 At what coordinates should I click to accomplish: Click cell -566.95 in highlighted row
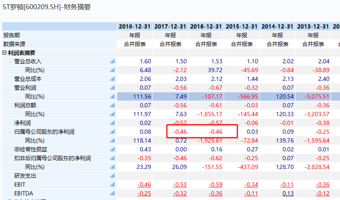tap(248, 96)
